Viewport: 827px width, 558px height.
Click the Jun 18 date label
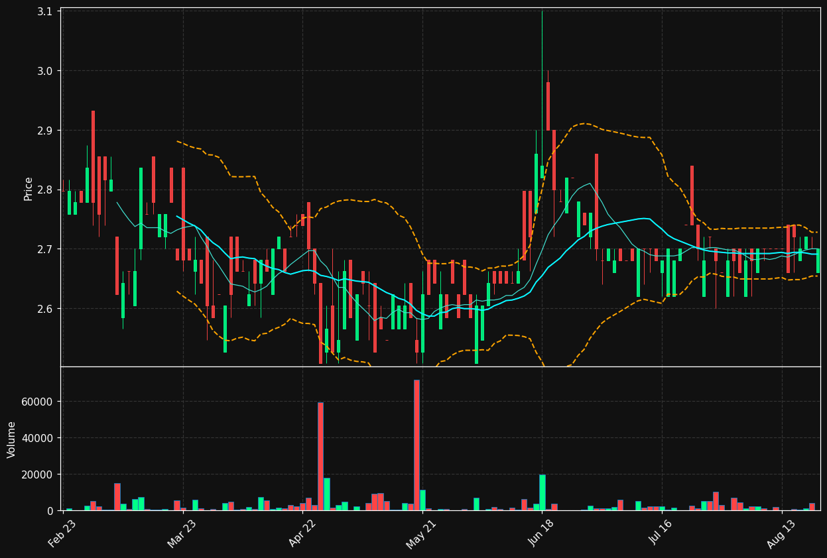point(541,533)
